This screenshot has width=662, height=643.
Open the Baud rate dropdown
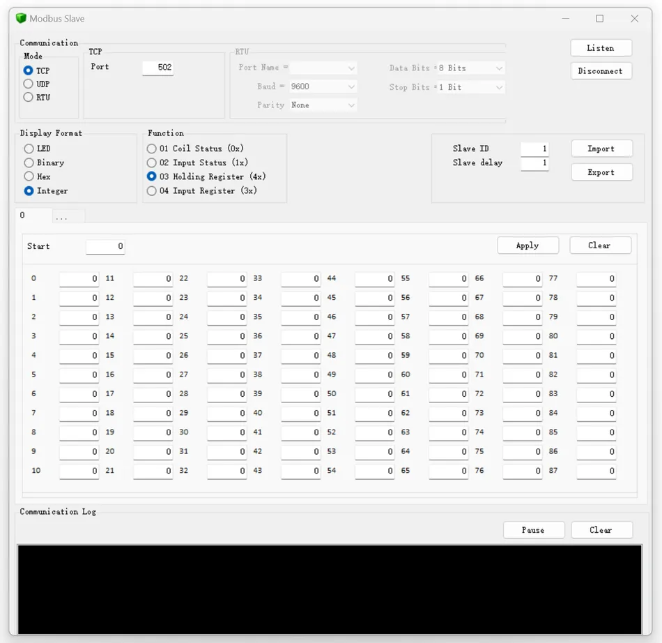tap(323, 86)
